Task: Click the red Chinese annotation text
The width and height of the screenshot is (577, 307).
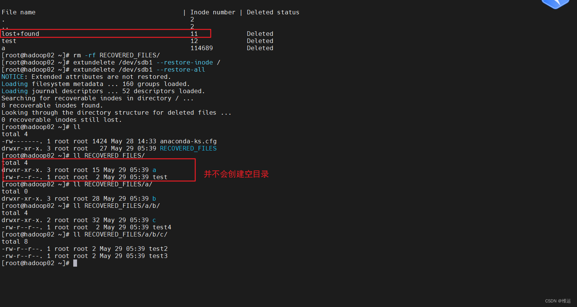Action: 236,174
